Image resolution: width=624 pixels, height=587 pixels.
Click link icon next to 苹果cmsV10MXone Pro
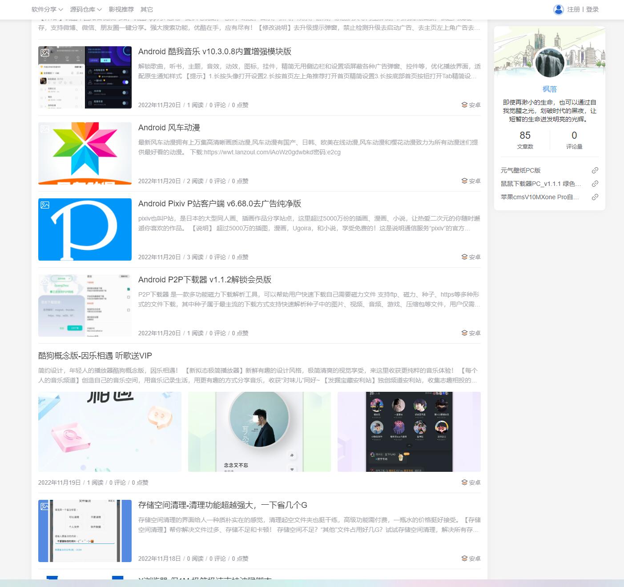pyautogui.click(x=595, y=197)
